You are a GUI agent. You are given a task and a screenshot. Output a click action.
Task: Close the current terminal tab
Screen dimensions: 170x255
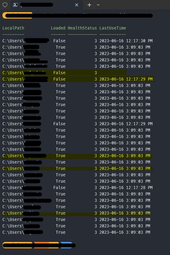coord(77,5)
